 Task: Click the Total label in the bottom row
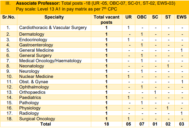pos(45,124)
